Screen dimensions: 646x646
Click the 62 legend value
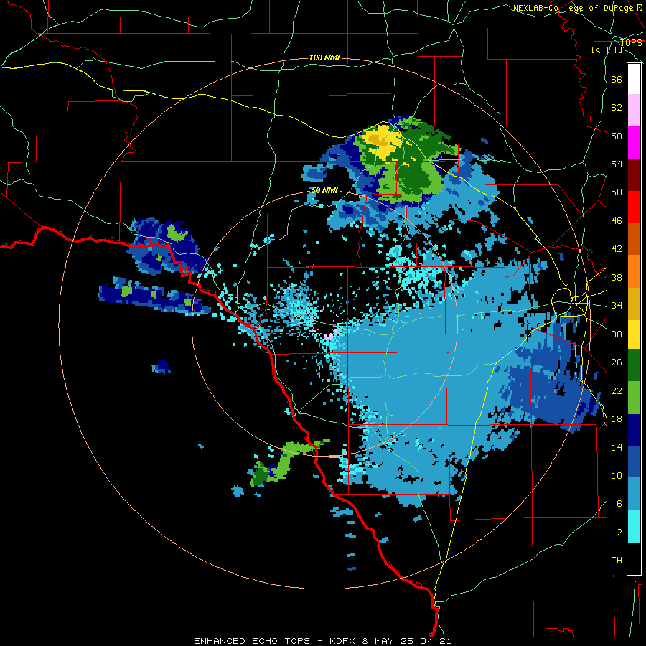[x=617, y=108]
